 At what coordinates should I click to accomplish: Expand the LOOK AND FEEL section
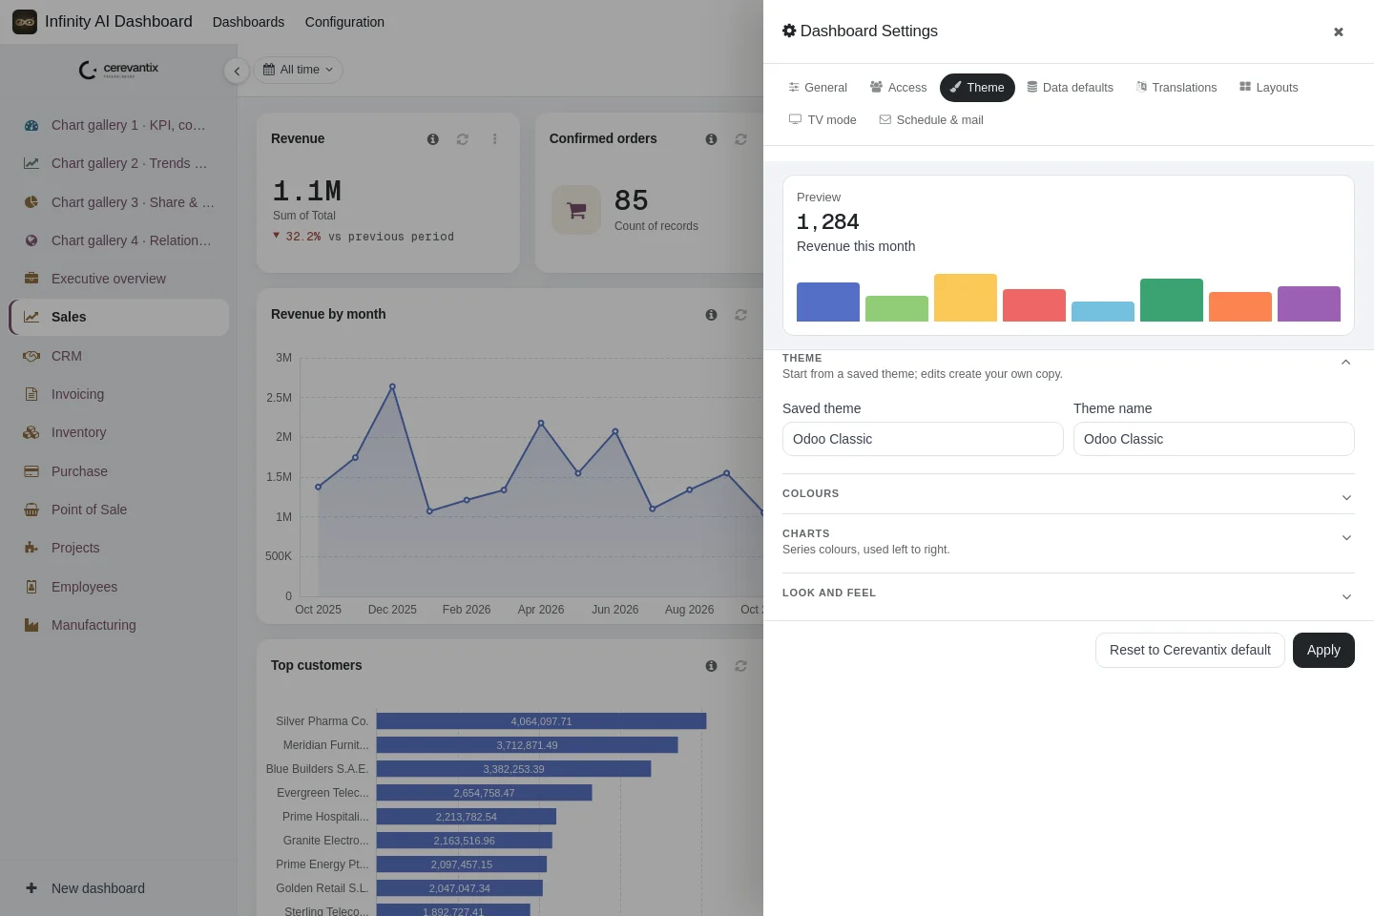1069,593
